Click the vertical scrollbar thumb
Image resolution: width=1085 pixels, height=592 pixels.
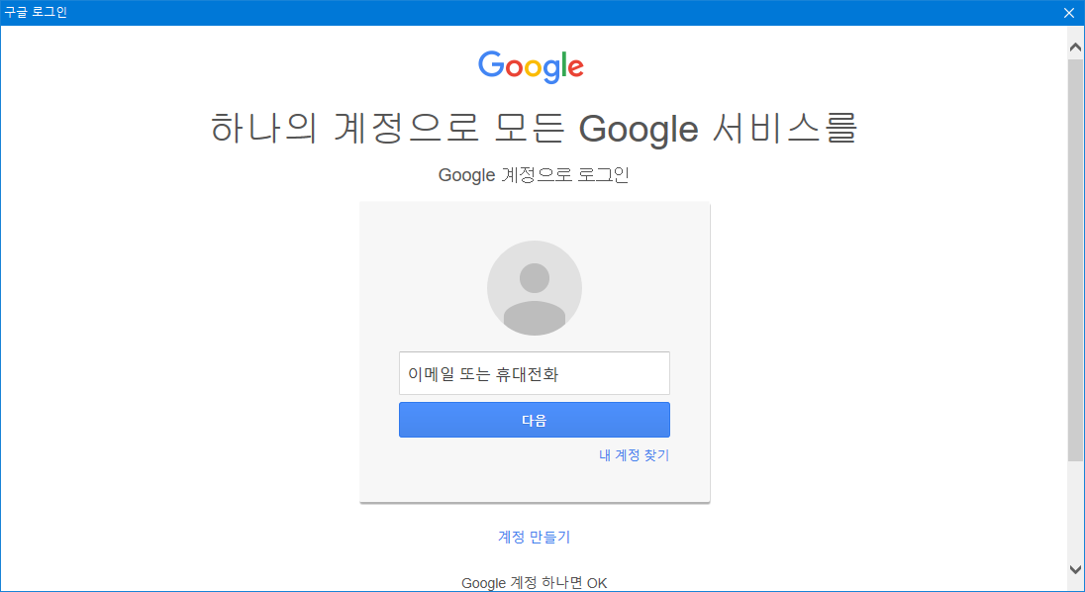tap(1075, 260)
